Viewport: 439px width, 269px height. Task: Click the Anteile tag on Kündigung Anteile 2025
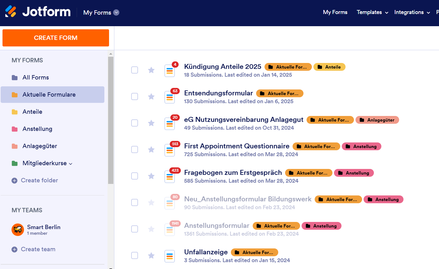tap(329, 67)
